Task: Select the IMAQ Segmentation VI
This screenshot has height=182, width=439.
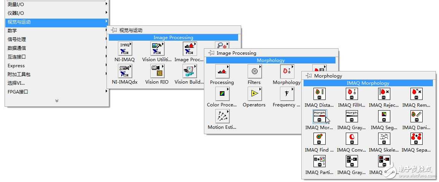Action: [x=384, y=116]
